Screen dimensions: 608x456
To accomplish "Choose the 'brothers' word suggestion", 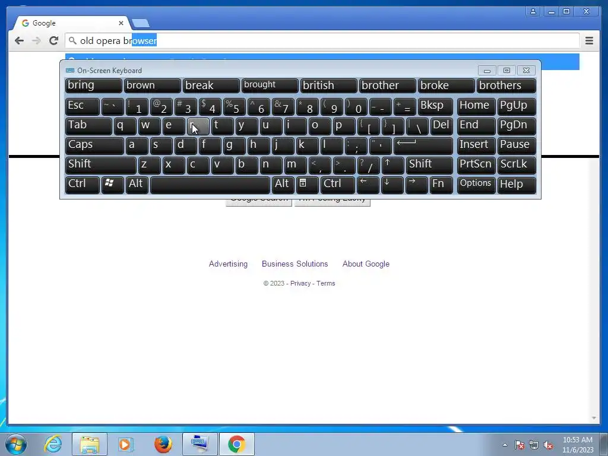I will [506, 85].
